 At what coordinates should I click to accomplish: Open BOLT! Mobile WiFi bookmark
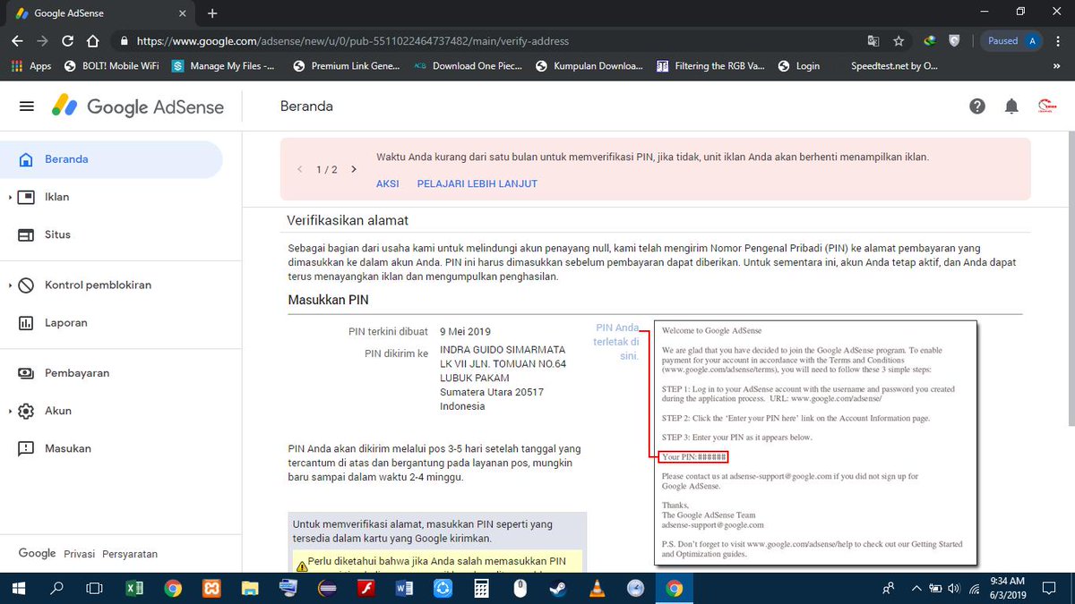tap(112, 65)
